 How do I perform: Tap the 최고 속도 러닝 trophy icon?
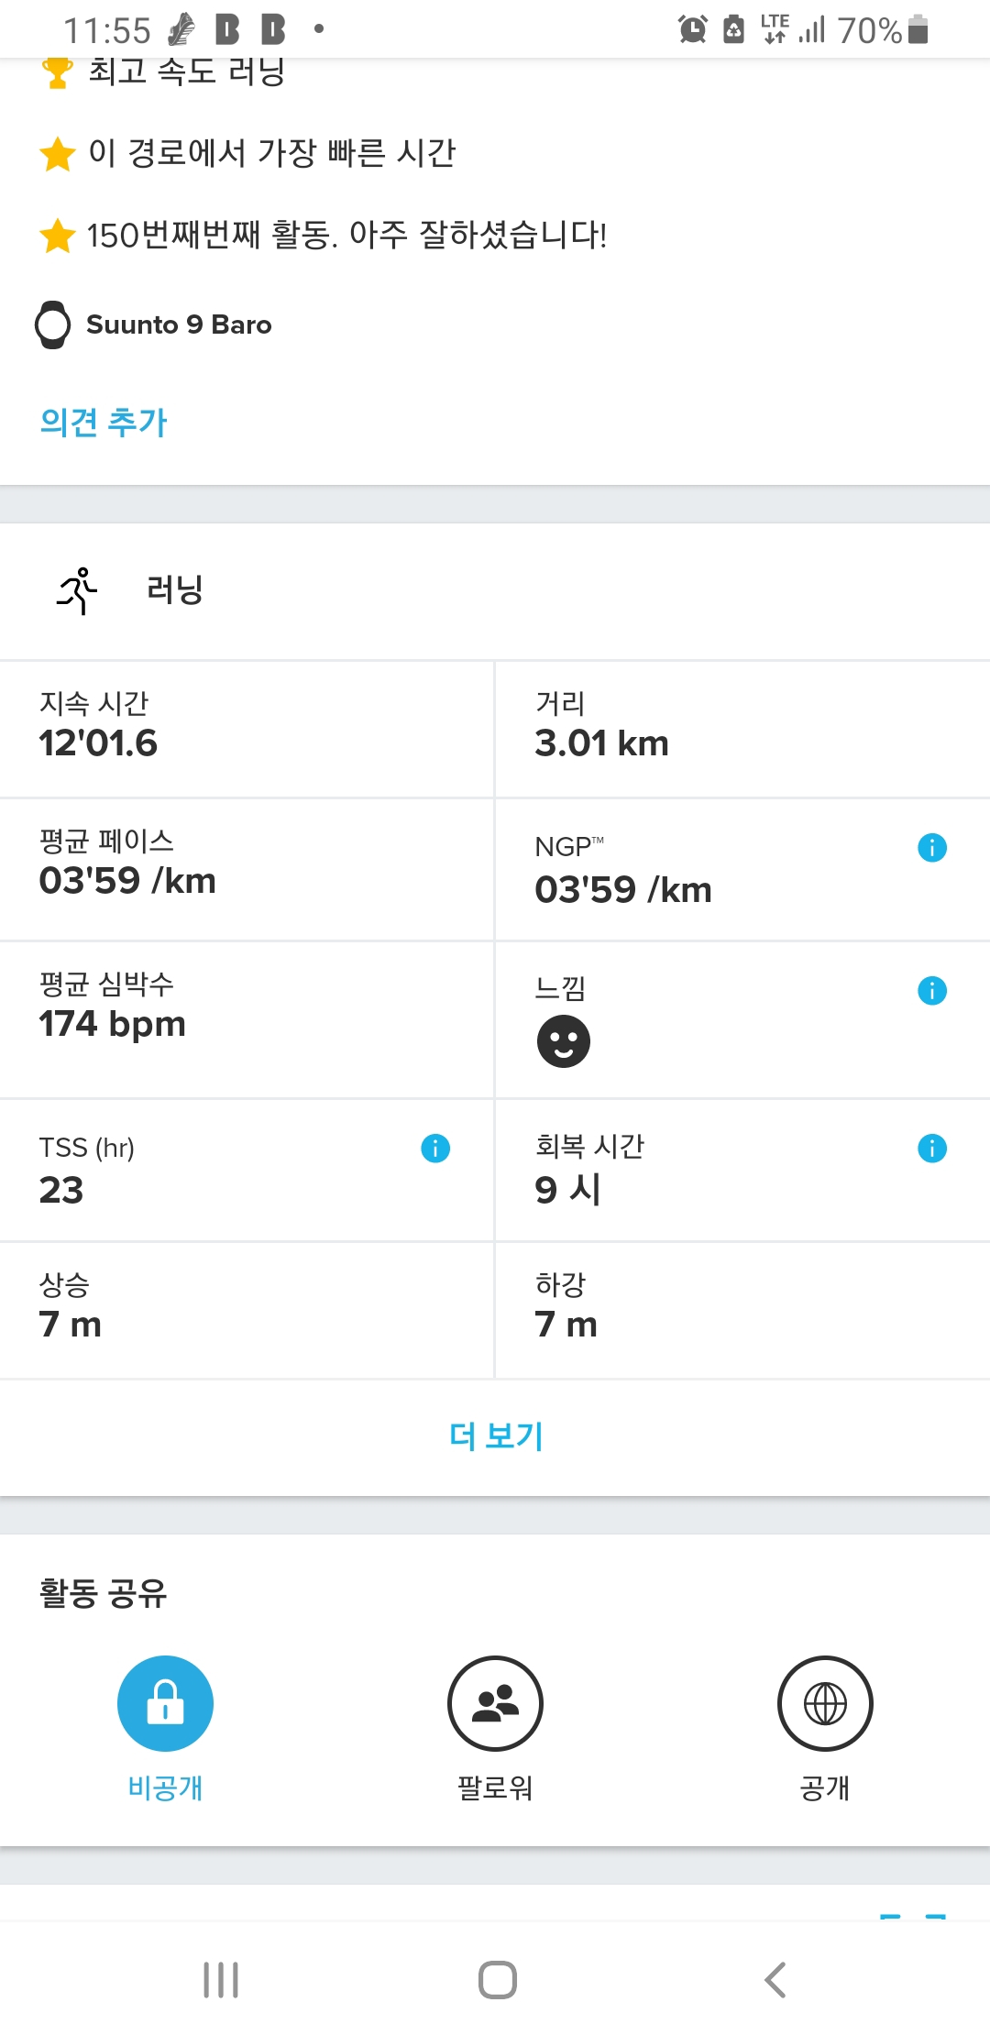tap(57, 73)
